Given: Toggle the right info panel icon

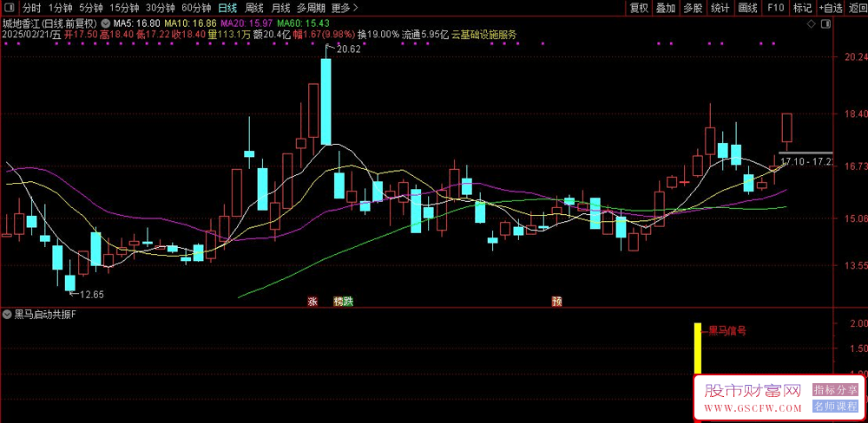Looking at the screenshot, I should point(825,23).
